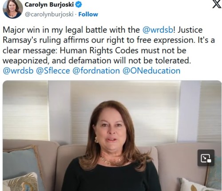This screenshot has width=222, height=191.
Task: Open Carolyn Burjoski's profile avatar
Action: coord(13,9)
